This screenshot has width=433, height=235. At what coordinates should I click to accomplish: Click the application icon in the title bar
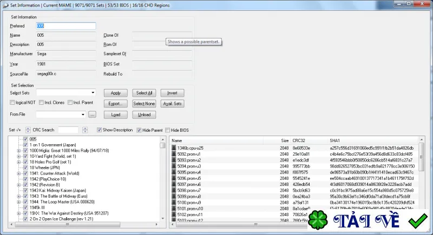coord(5,5)
